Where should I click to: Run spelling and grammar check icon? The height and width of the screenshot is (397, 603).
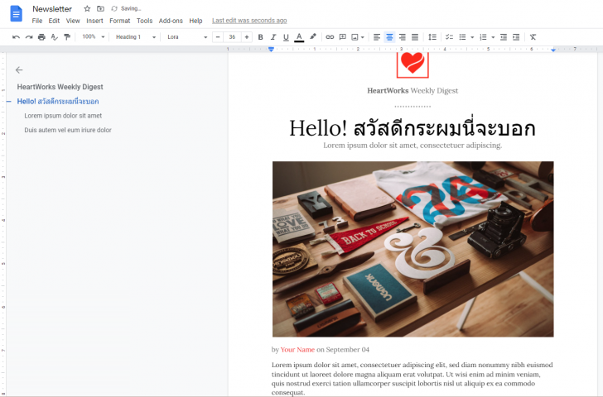[x=54, y=37]
